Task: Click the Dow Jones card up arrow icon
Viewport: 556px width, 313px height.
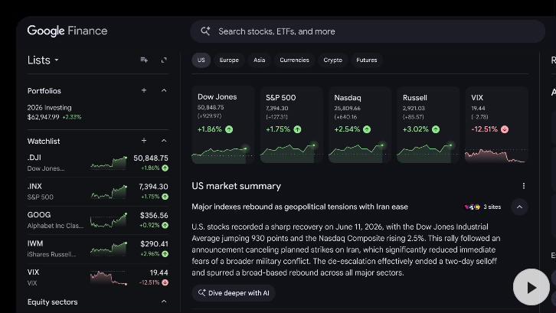Action: click(x=229, y=129)
